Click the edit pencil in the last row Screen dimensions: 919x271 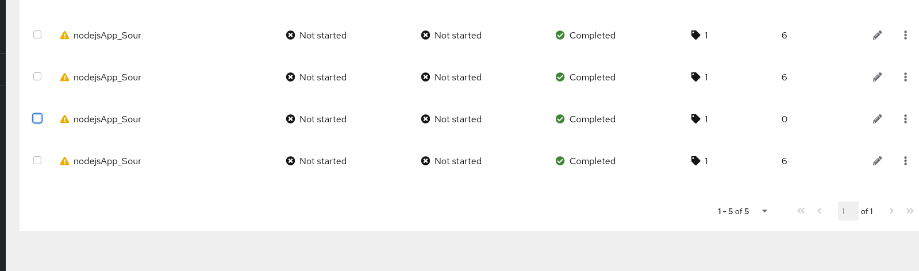[877, 161]
